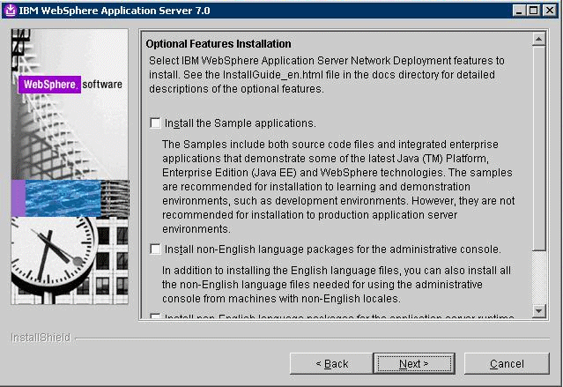This screenshot has width=563, height=387.
Task: Click the InstallShield label
Action: point(41,338)
